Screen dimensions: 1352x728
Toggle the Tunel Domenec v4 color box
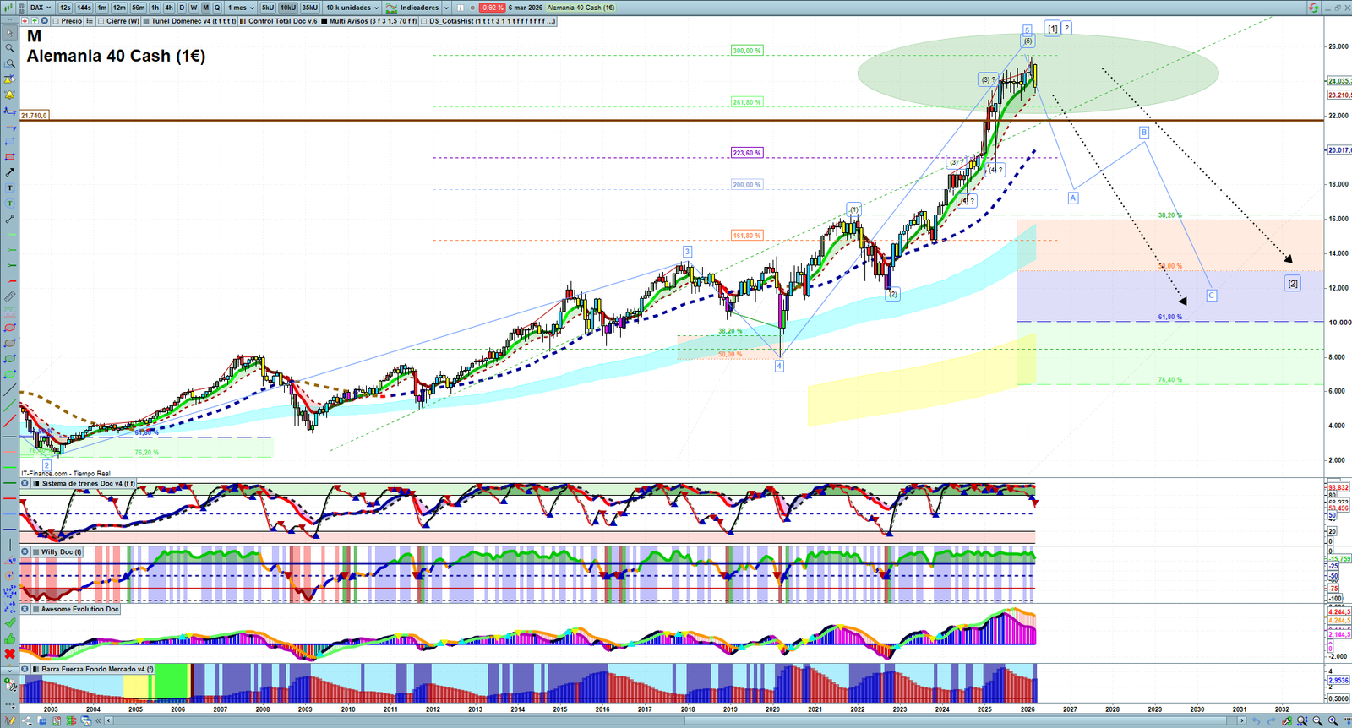pos(146,21)
